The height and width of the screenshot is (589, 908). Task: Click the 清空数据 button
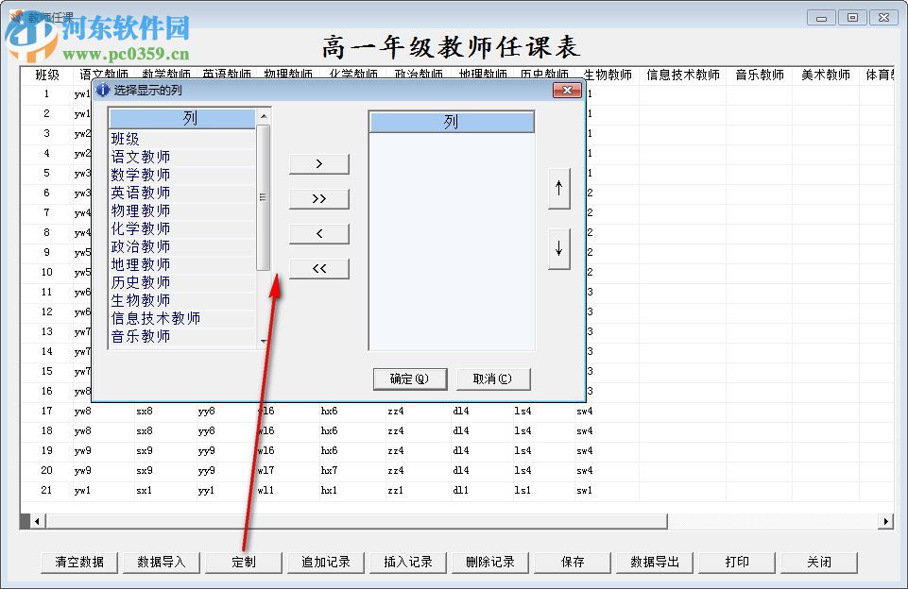tap(79, 562)
